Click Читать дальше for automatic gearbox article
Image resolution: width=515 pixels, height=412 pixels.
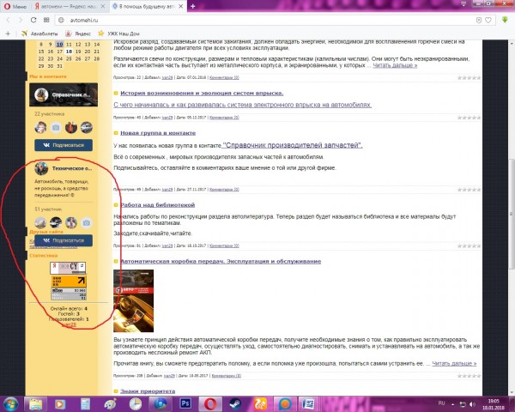454,363
